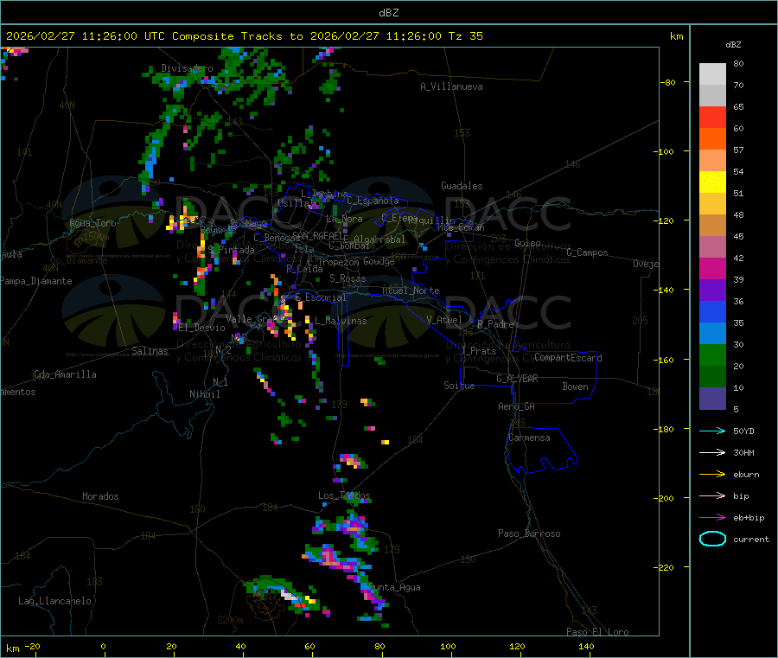Select the green swatch between 30 and 20
This screenshot has width=778, height=658.
pyautogui.click(x=712, y=355)
